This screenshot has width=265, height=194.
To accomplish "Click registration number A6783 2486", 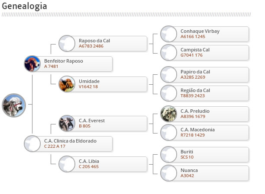I will pyautogui.click(x=91, y=46).
